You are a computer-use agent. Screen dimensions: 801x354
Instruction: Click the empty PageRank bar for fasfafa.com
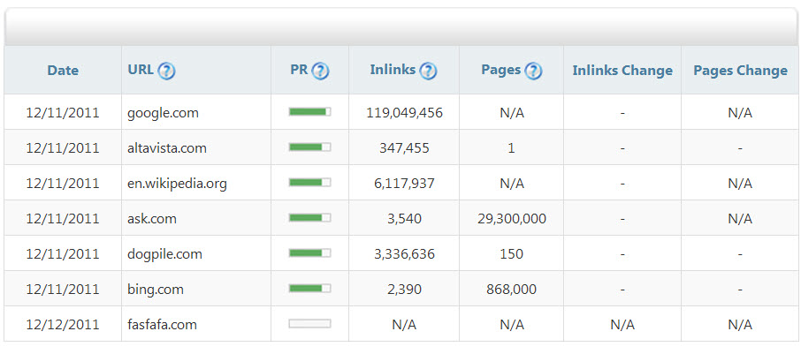tap(309, 323)
